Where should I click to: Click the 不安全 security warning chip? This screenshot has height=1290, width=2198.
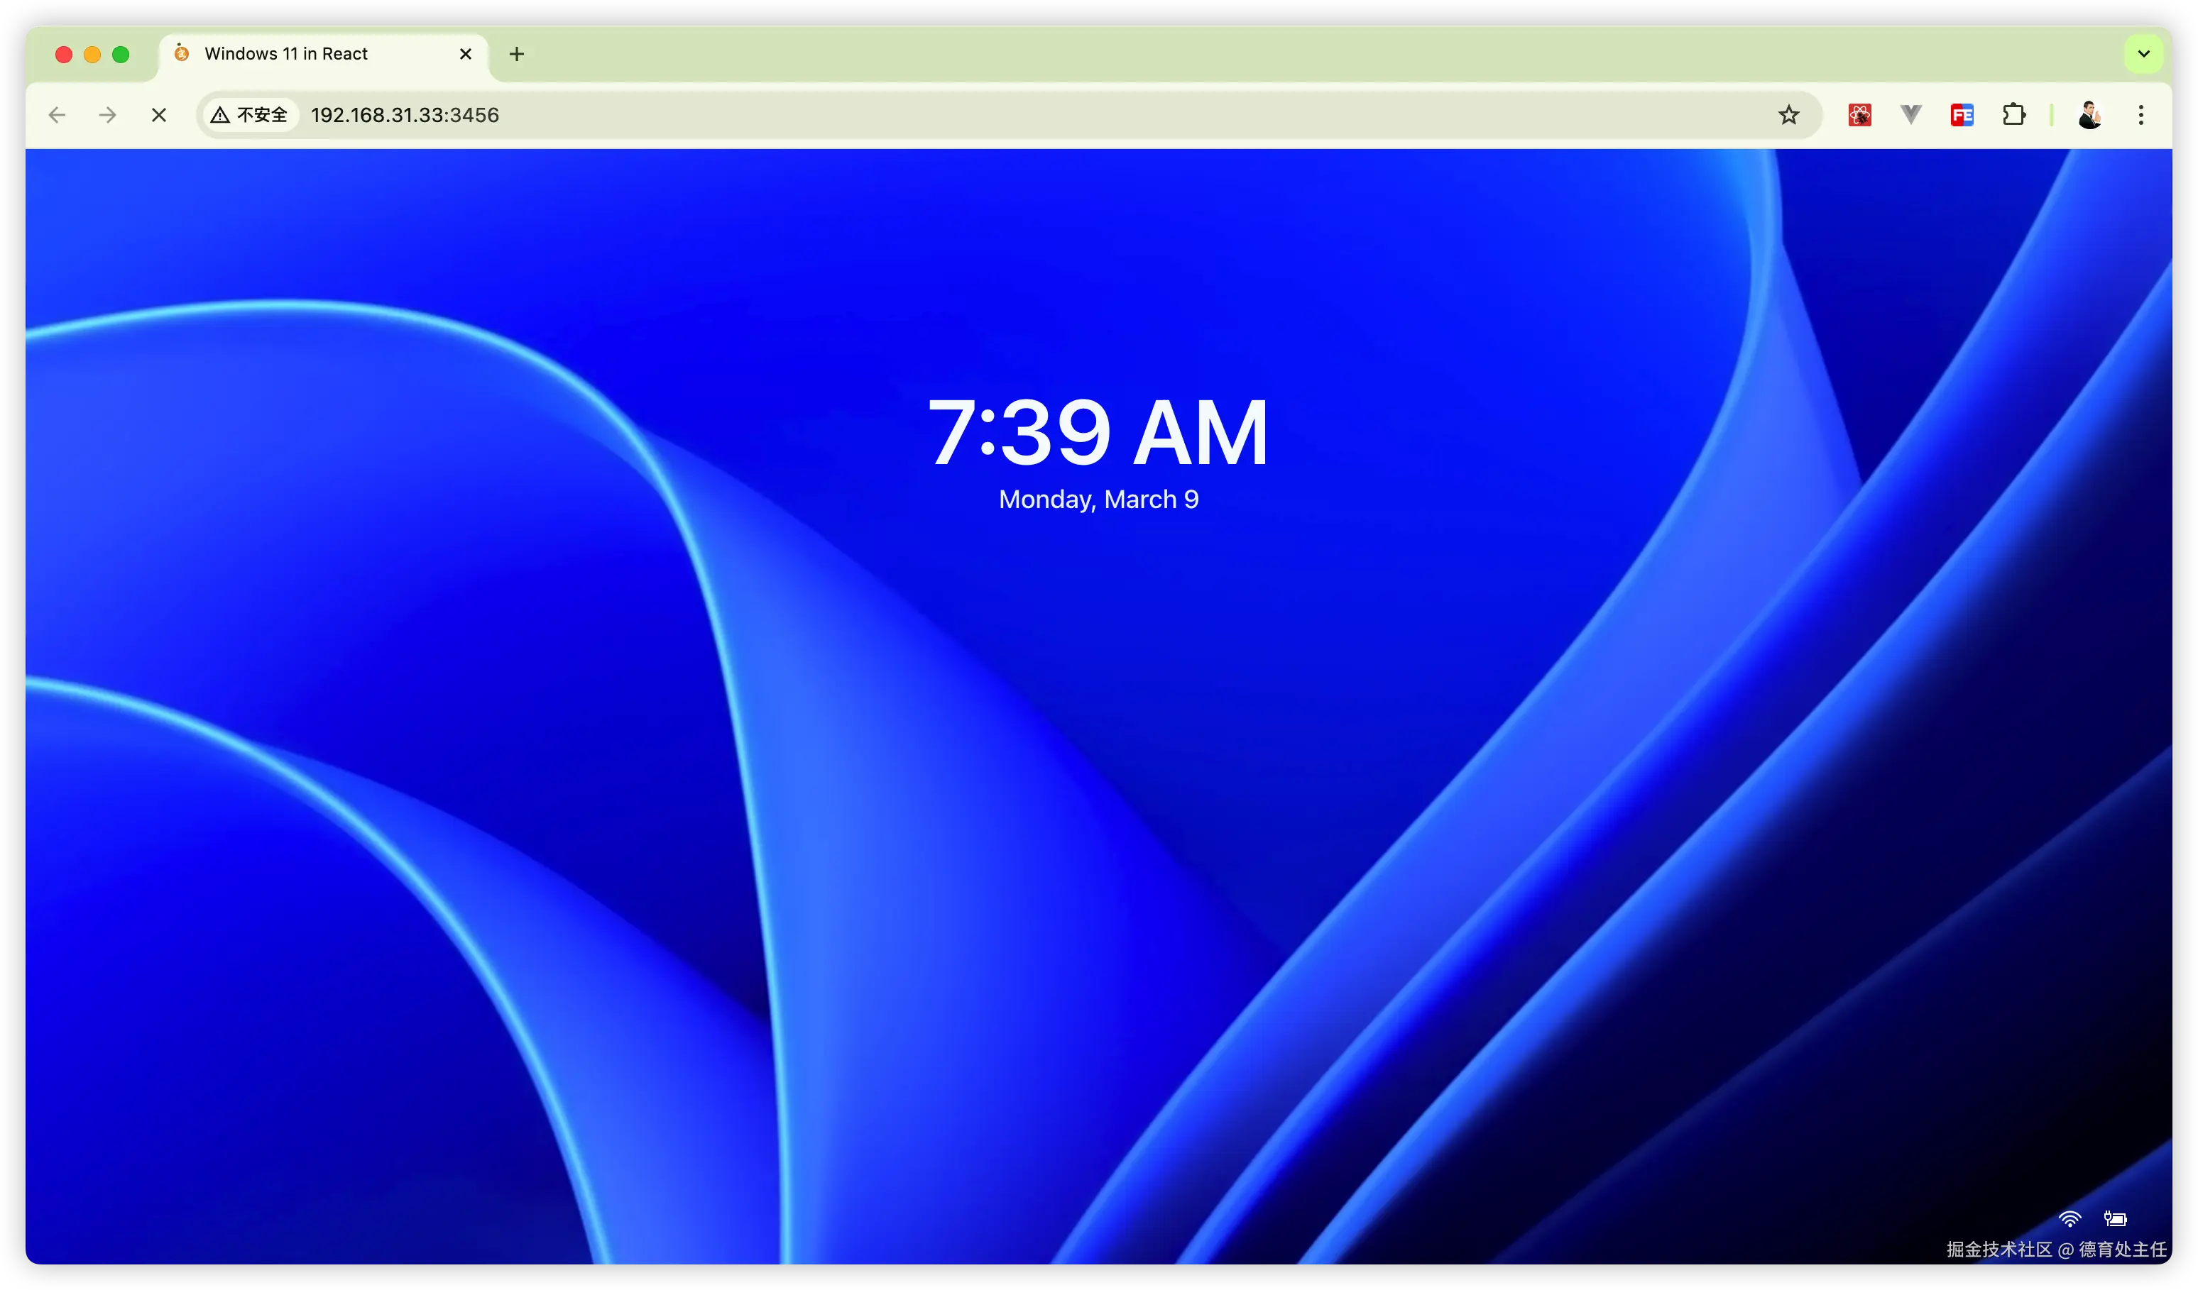coord(249,115)
